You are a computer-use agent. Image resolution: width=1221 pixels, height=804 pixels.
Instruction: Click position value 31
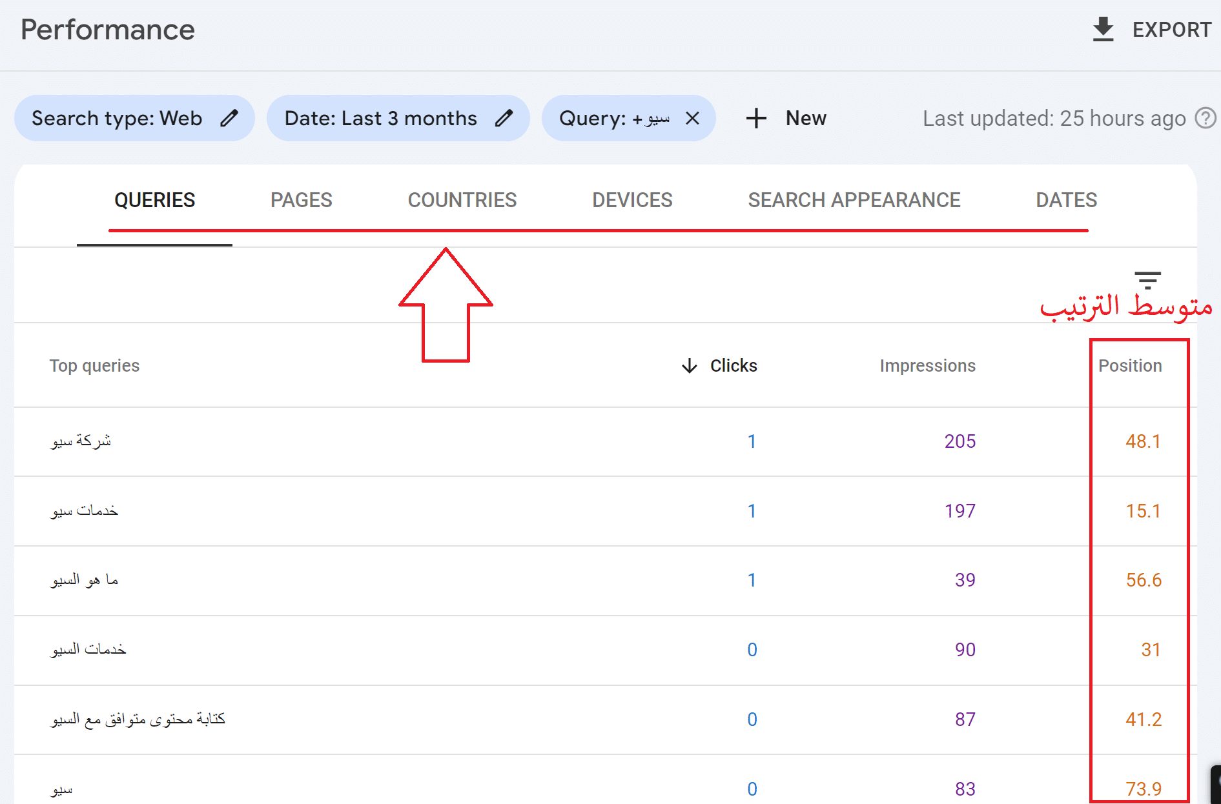coord(1151,649)
